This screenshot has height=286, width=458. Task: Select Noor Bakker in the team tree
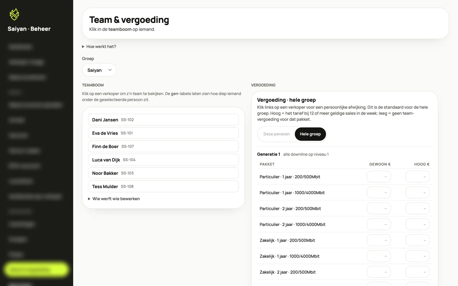[x=163, y=173]
